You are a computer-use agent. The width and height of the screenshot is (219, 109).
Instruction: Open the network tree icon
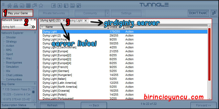pos(16,6)
